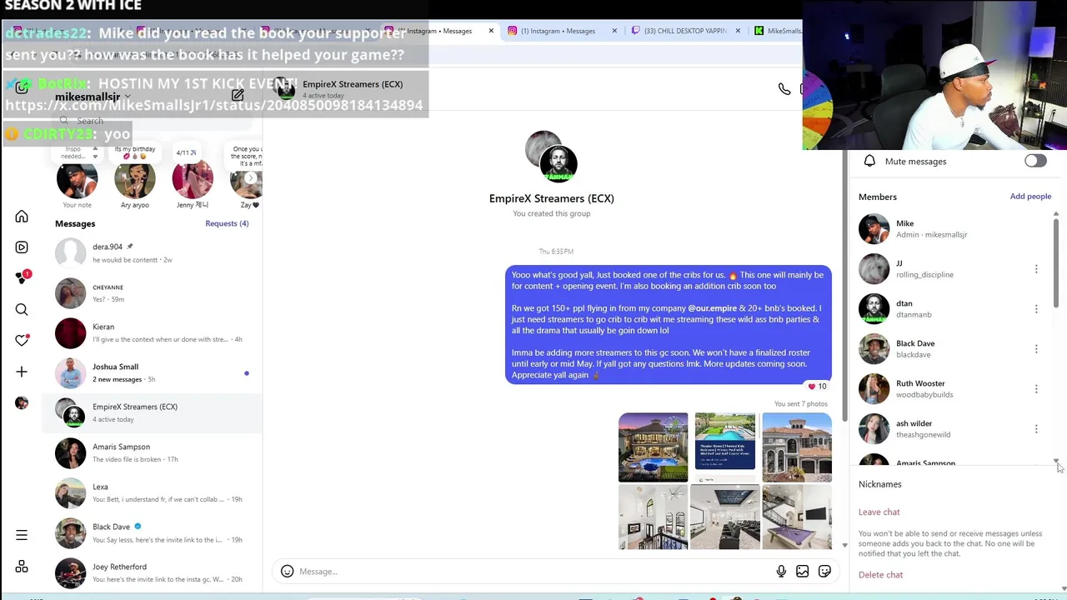The width and height of the screenshot is (1067, 600).
Task: Open Reels from the left sidebar
Action: 22,247
